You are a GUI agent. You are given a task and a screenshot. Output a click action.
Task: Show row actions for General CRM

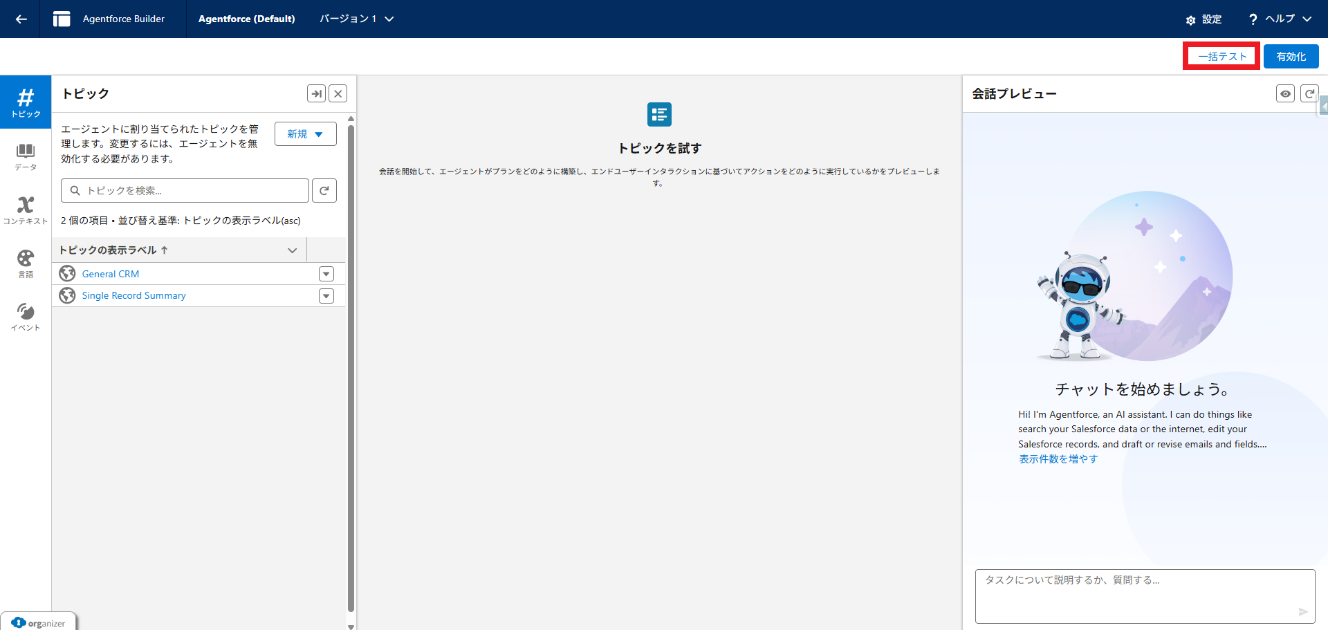point(326,274)
